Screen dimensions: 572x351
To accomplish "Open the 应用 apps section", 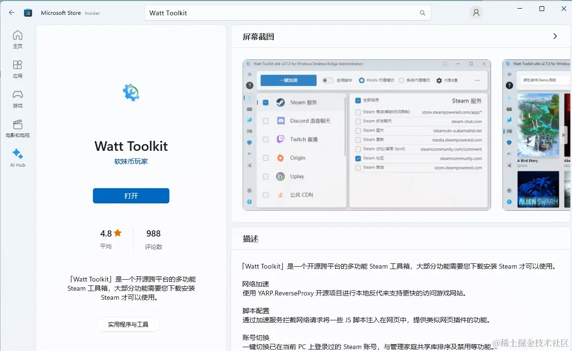I will click(18, 69).
